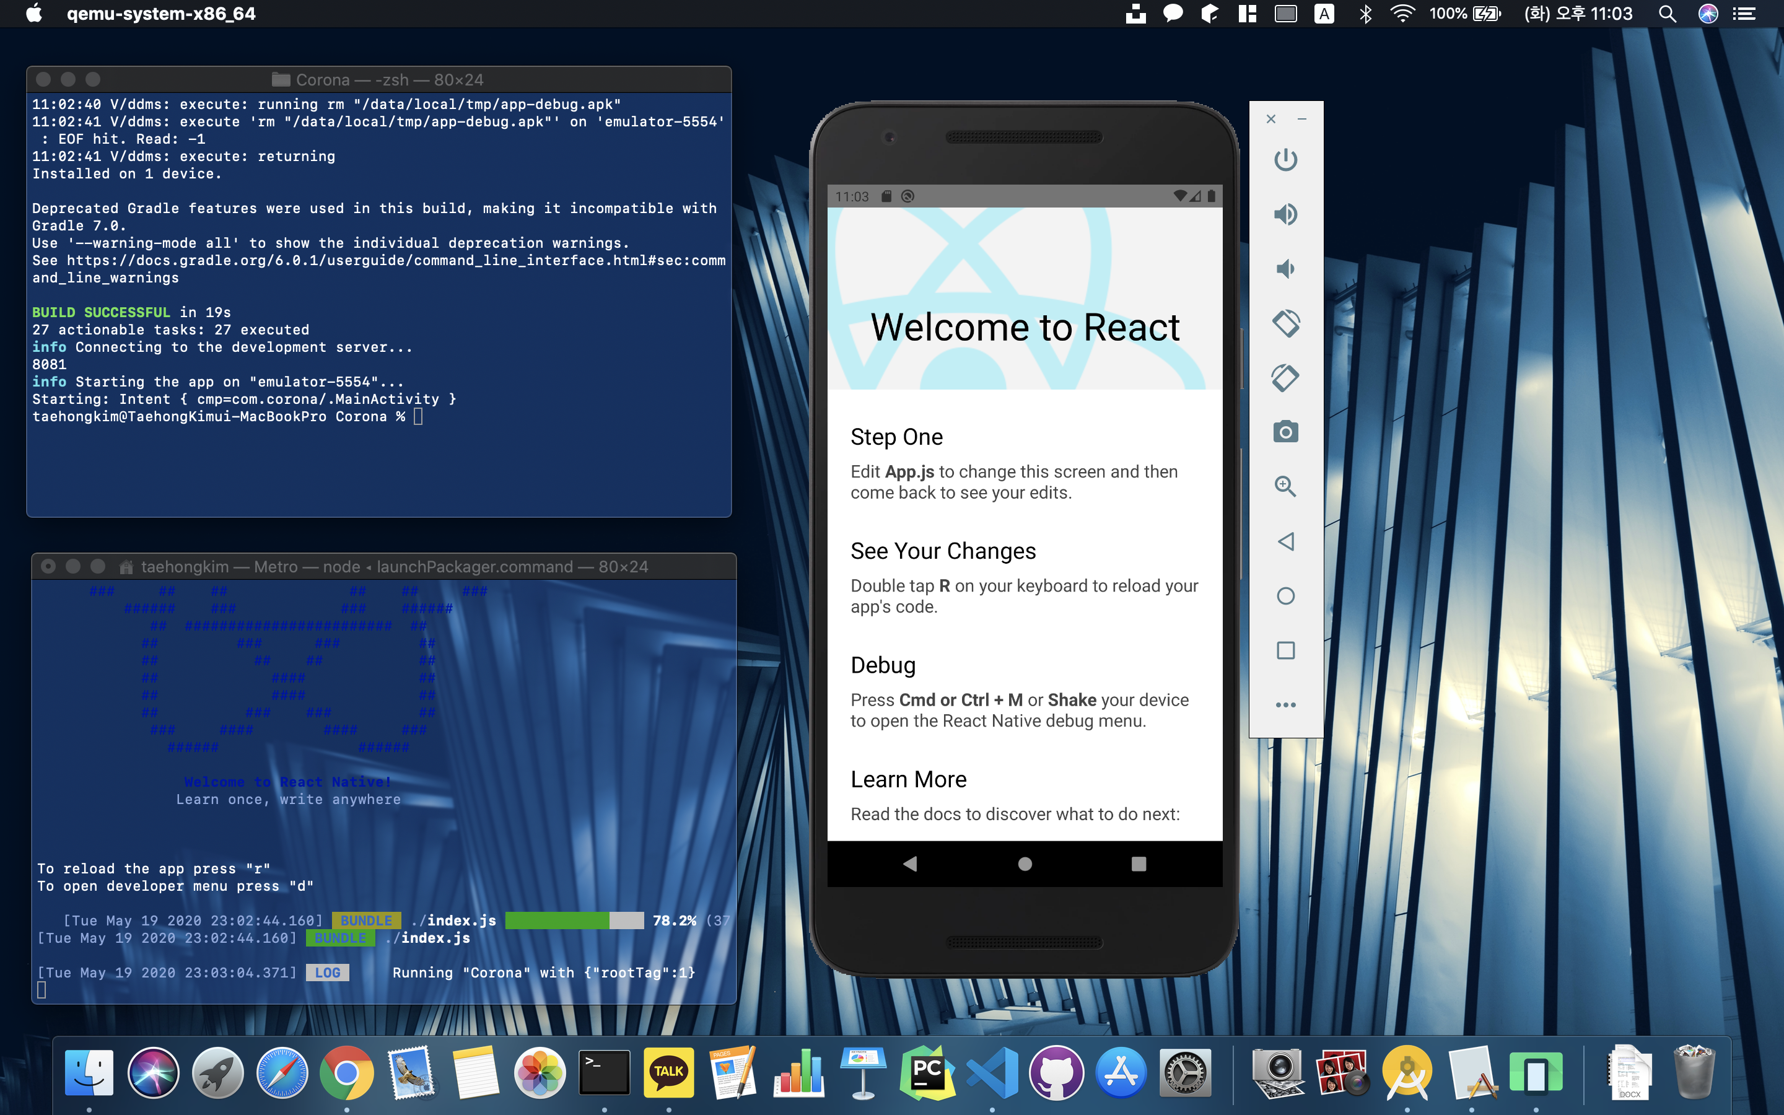This screenshot has width=1784, height=1115.
Task: Click Siri icon in menu bar
Action: (1707, 14)
